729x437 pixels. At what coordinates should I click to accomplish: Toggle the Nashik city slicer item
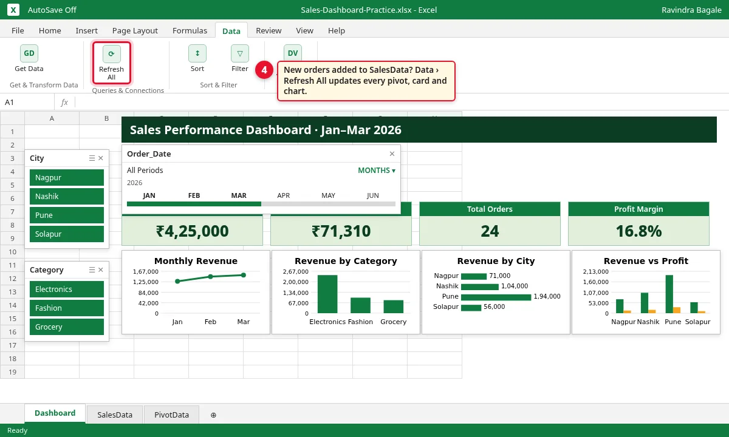pyautogui.click(x=67, y=196)
